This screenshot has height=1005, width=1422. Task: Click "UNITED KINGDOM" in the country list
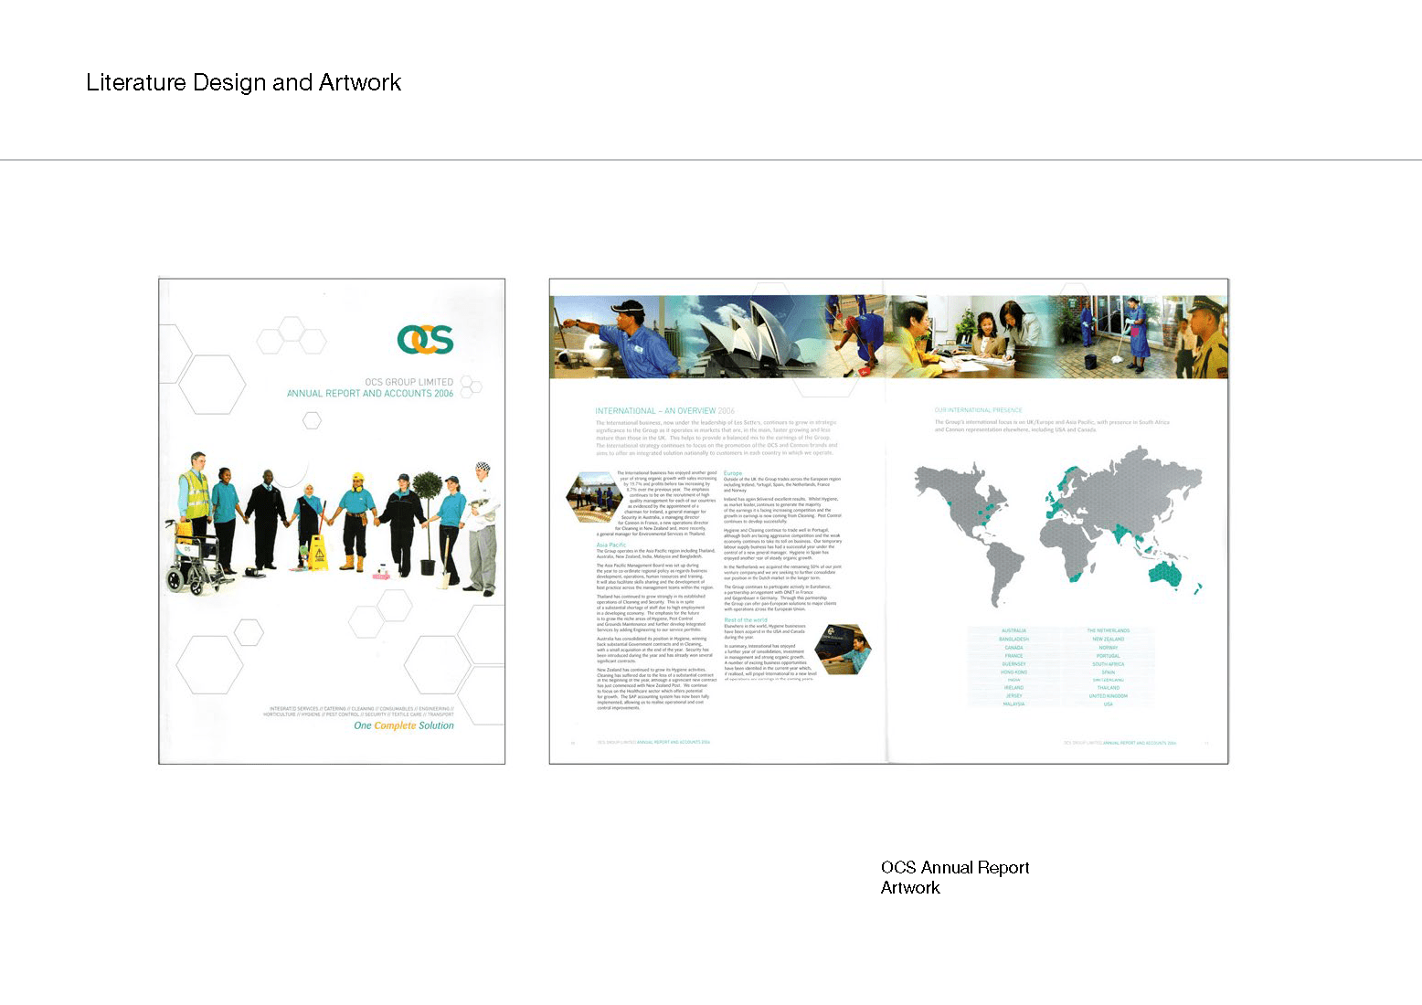(1108, 696)
